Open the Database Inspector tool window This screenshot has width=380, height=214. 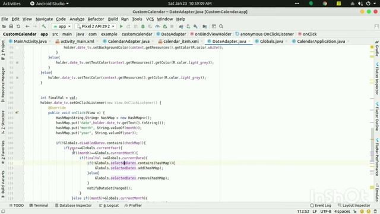[73, 206]
